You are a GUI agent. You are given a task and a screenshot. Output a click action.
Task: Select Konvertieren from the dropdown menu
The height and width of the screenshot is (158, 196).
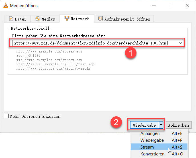tap(159, 154)
